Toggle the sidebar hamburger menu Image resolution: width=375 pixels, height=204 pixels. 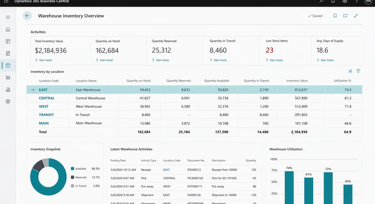(8, 17)
